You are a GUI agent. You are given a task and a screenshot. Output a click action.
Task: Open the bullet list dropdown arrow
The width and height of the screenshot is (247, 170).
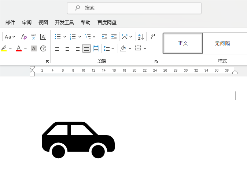pyautogui.click(x=64, y=37)
